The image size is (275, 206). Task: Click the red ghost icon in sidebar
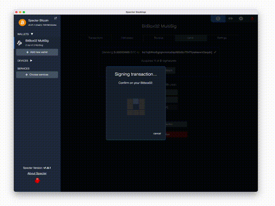point(37,181)
